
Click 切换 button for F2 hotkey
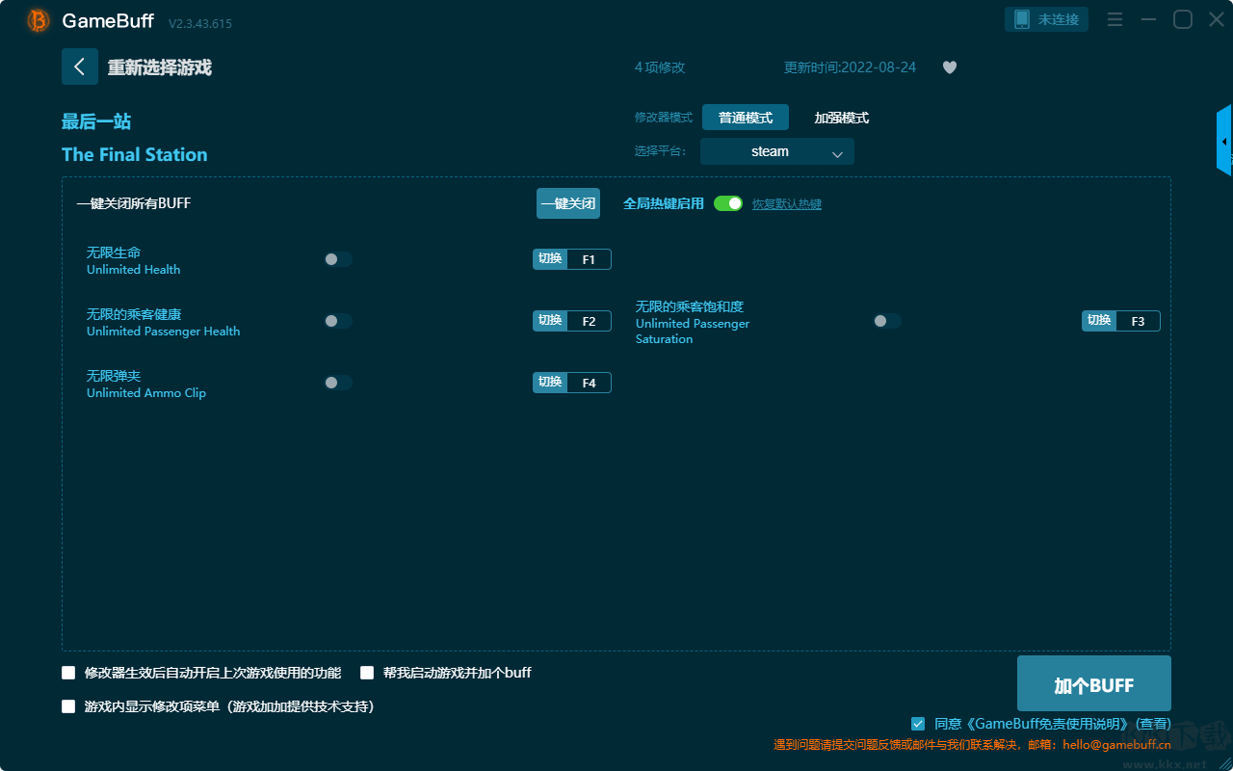pyautogui.click(x=550, y=321)
